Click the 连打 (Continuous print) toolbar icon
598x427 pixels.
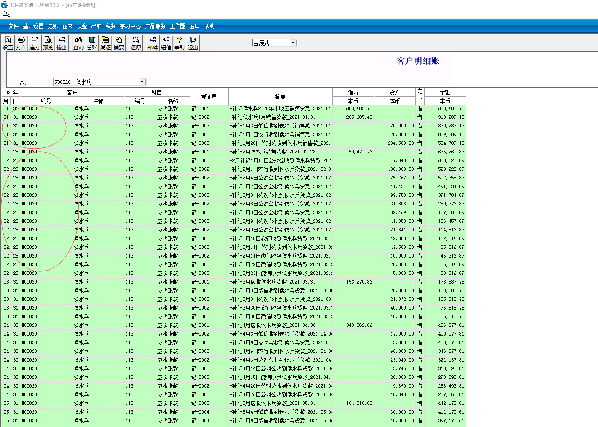[35, 43]
